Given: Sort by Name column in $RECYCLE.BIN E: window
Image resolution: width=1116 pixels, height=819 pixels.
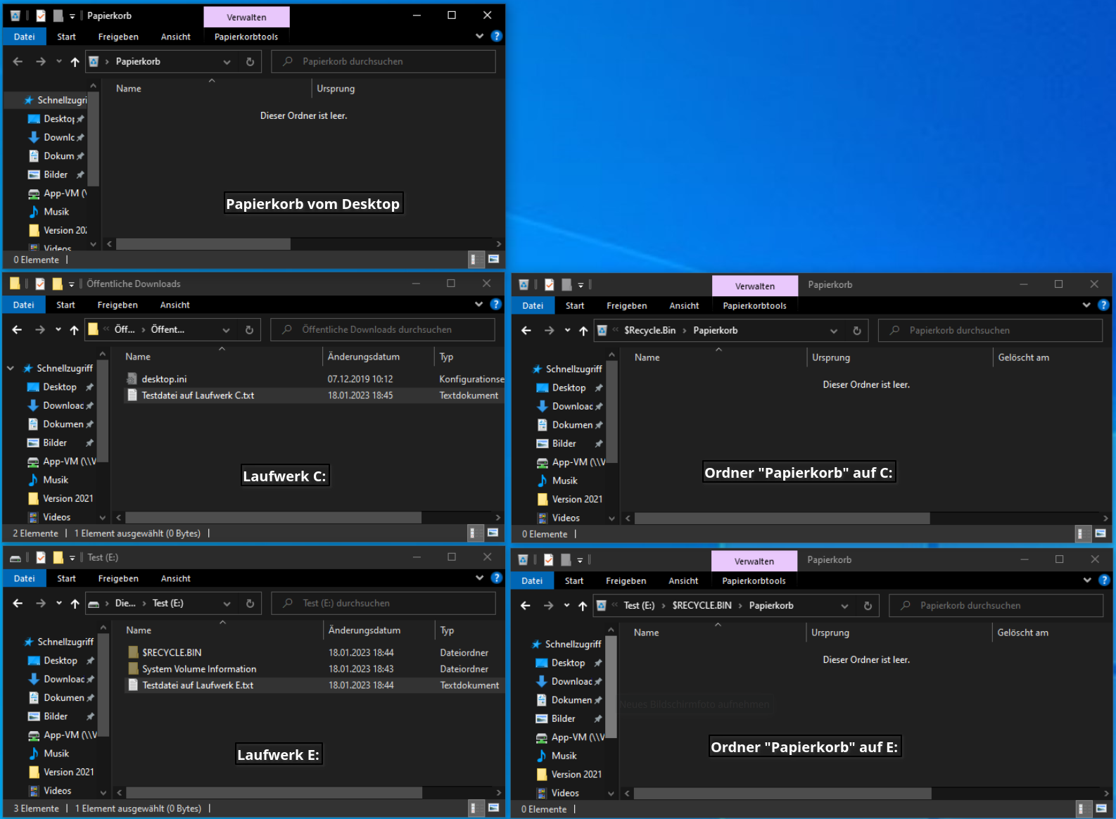Looking at the screenshot, I should (647, 633).
